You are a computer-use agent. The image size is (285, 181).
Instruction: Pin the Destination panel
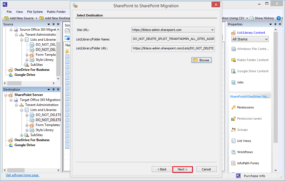[53, 90]
